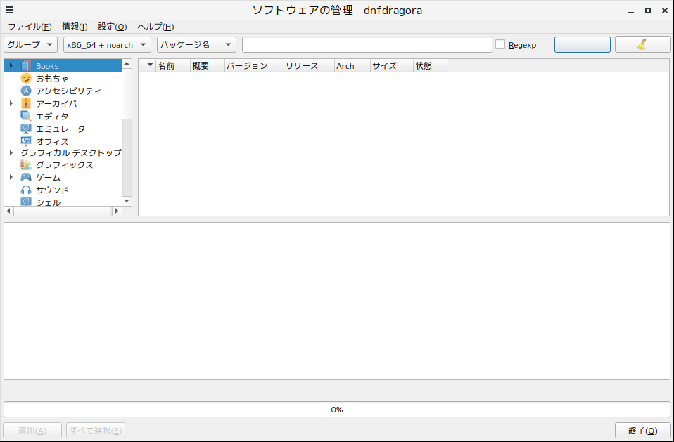Click the broom clear-search button
This screenshot has width=674, height=442.
click(642, 45)
